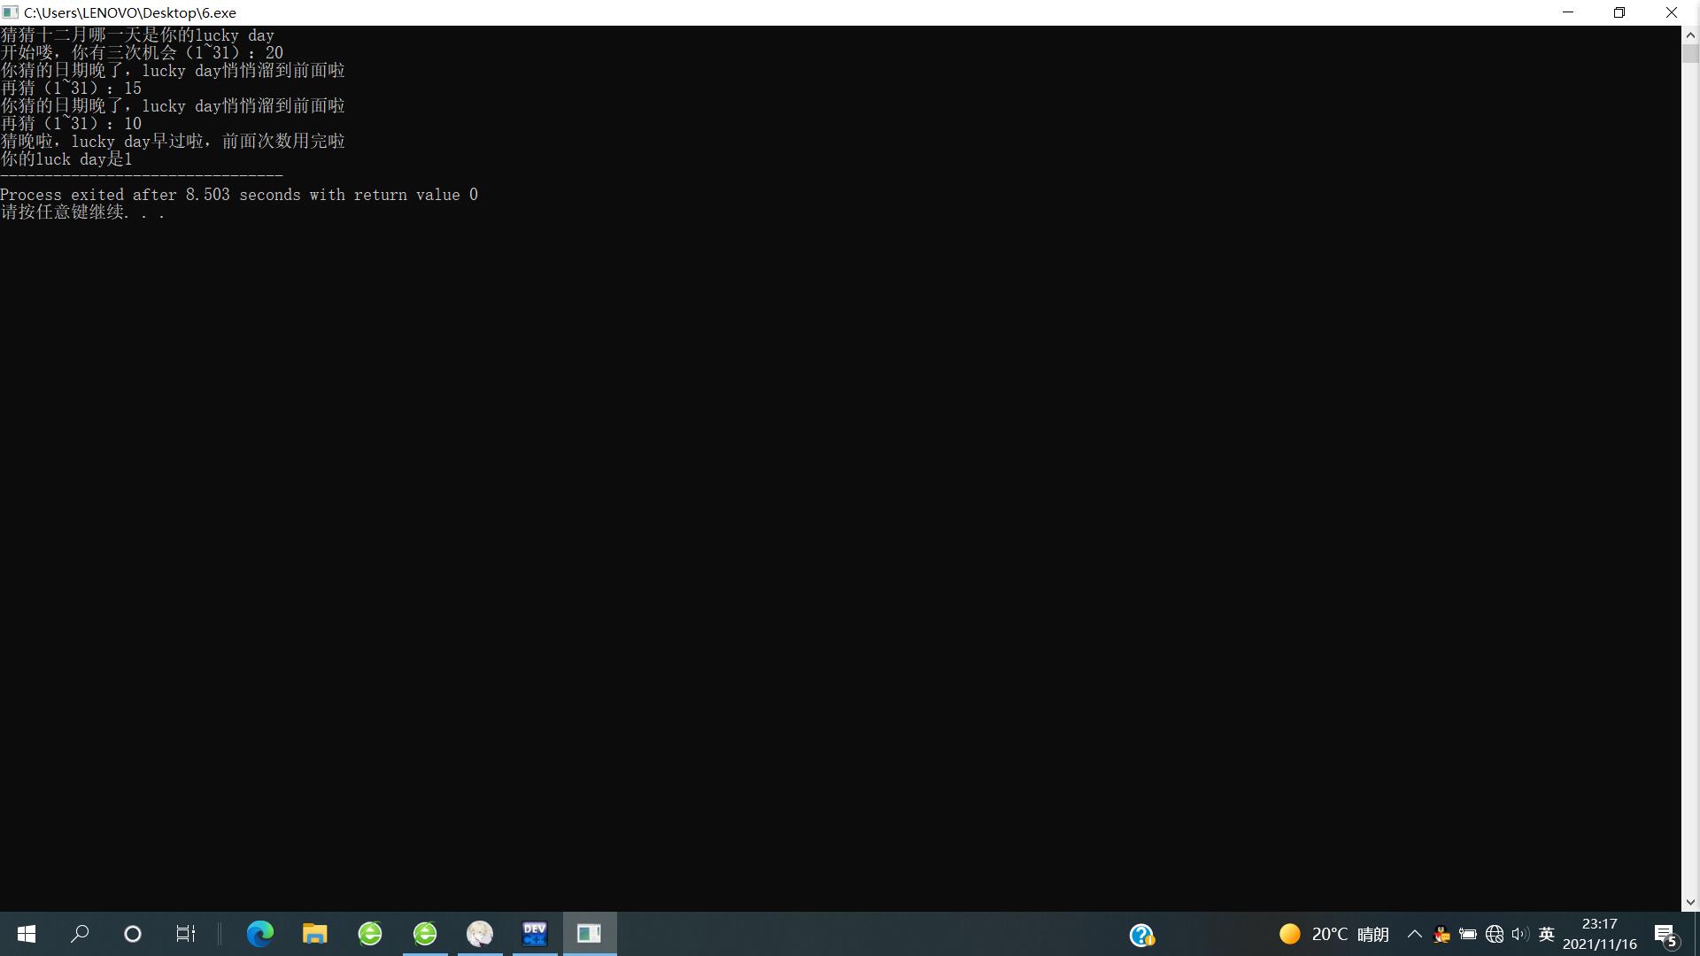Open Microsoft Edge from the taskbar
The width and height of the screenshot is (1700, 956).
pyautogui.click(x=260, y=934)
